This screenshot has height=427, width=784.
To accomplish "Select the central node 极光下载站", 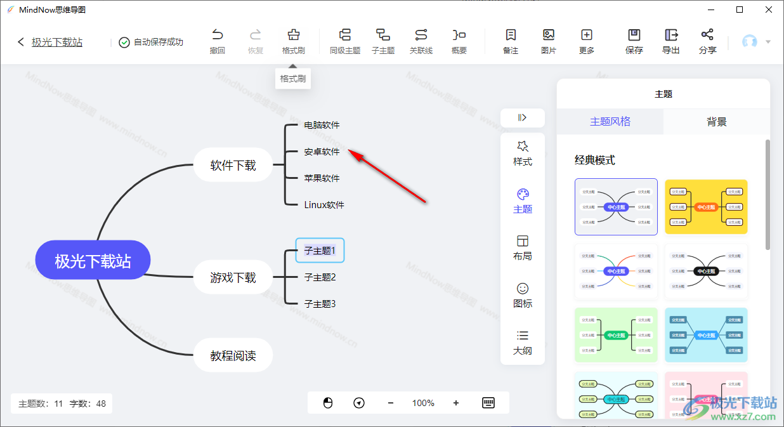I will pyautogui.click(x=93, y=261).
